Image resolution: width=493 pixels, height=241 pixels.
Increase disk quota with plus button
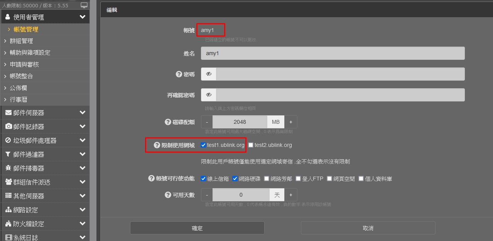coord(291,122)
